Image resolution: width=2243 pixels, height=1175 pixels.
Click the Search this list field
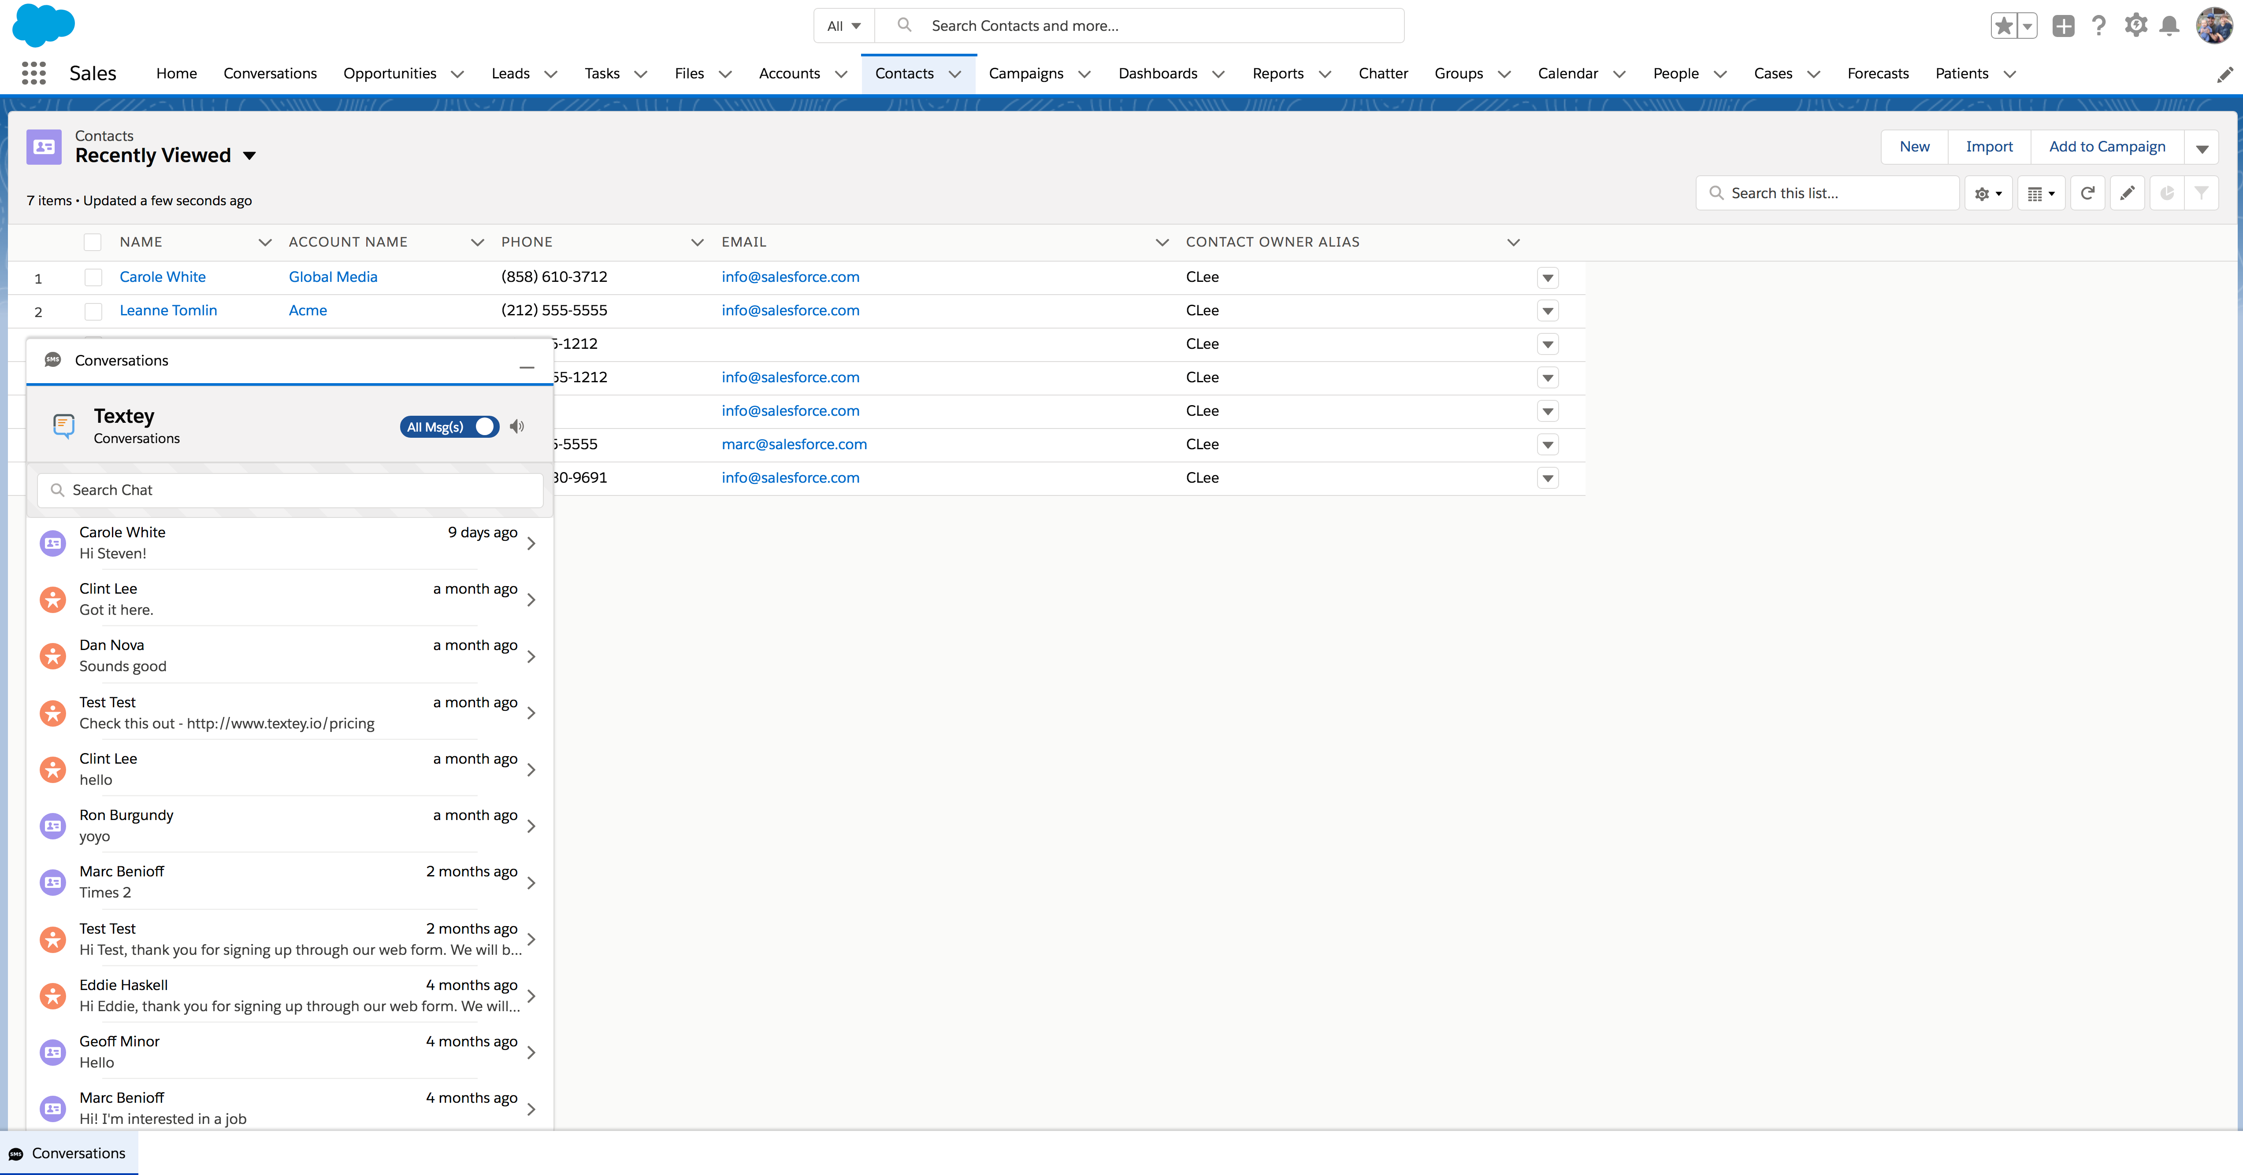[x=1827, y=193]
